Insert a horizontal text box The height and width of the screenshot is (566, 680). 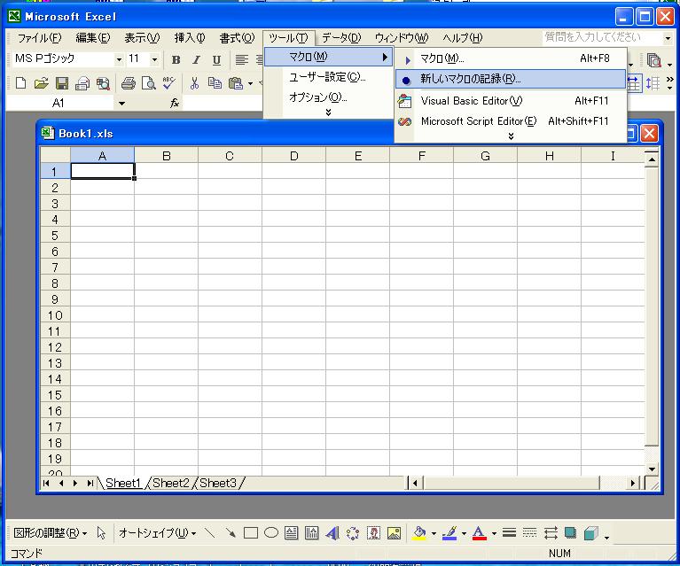pos(291,532)
